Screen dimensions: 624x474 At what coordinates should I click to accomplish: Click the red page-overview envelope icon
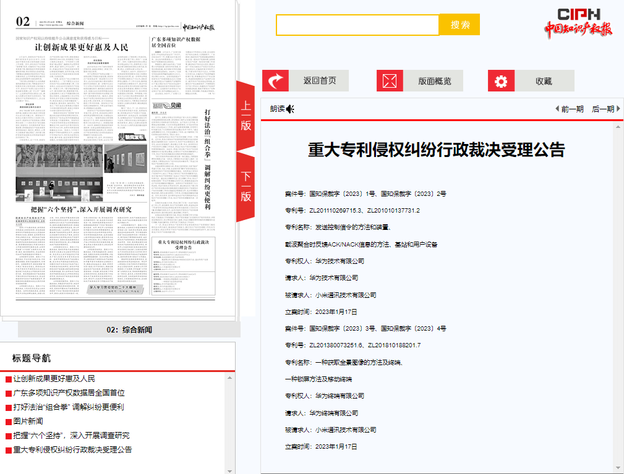coord(390,81)
